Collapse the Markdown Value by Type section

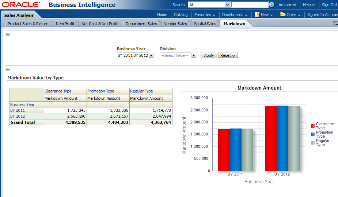coord(8,69)
